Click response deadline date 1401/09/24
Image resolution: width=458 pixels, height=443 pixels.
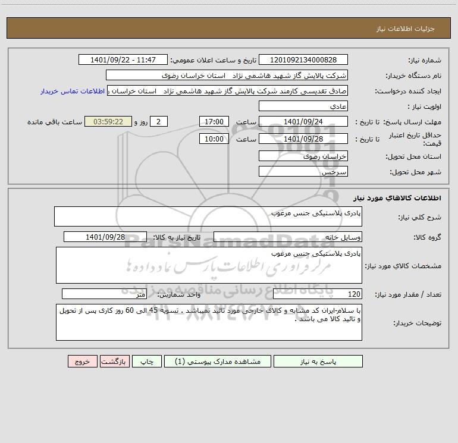click(303, 121)
